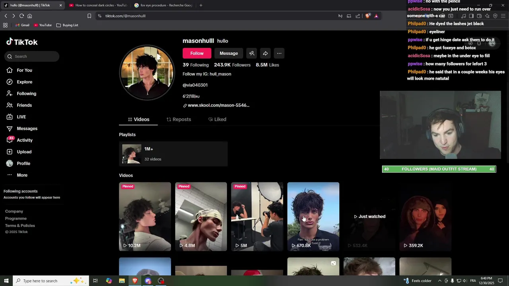Switch to the Reposts tab
Image resolution: width=509 pixels, height=286 pixels.
[x=179, y=120]
